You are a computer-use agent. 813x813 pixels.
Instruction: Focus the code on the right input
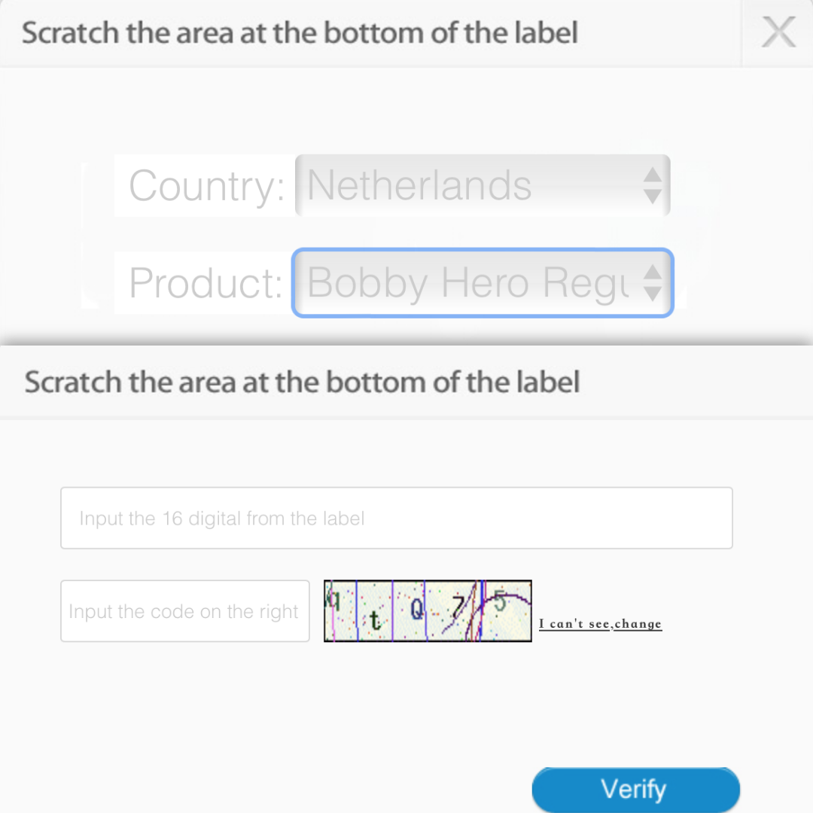184,611
